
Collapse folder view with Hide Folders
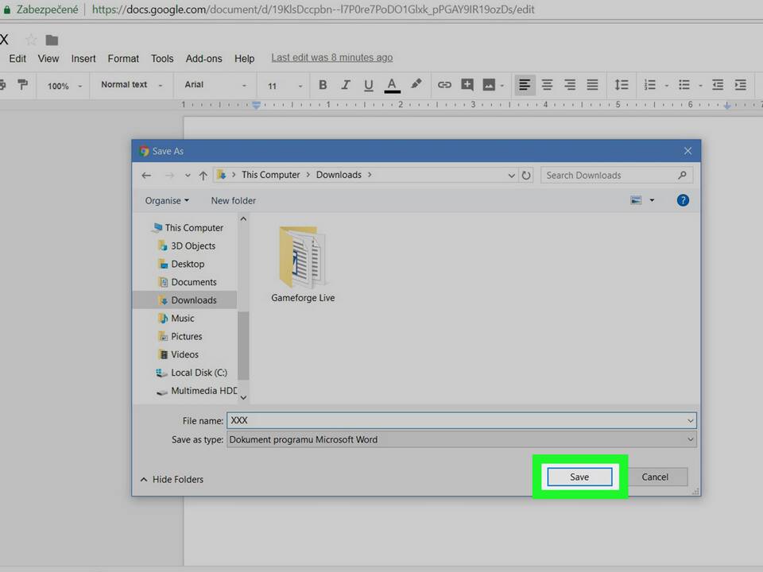click(172, 480)
